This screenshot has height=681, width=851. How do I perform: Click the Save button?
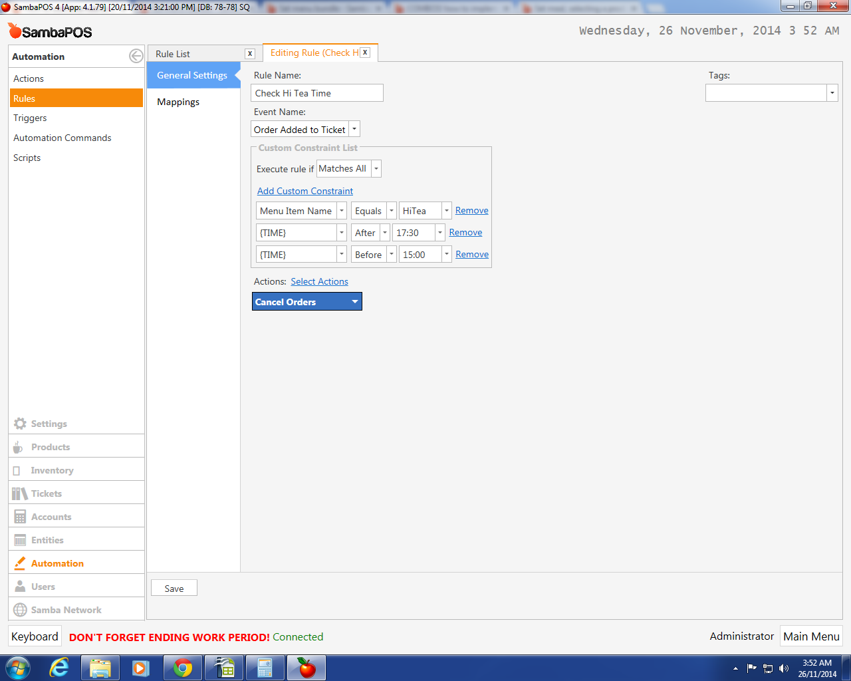[x=174, y=588]
